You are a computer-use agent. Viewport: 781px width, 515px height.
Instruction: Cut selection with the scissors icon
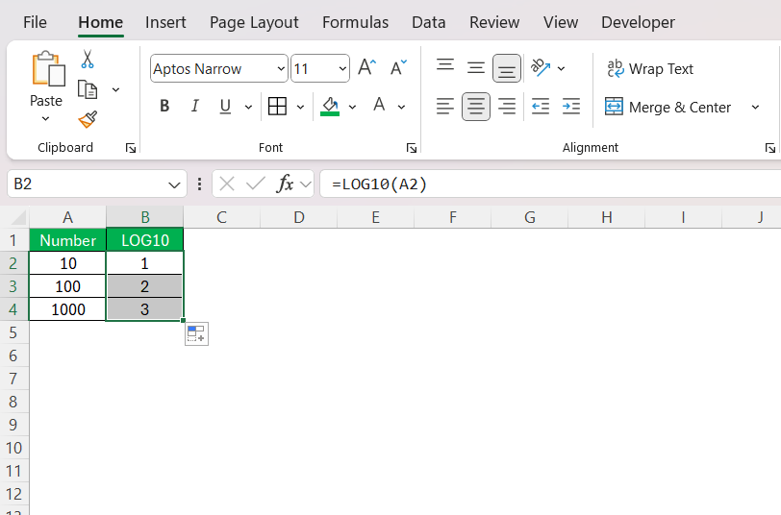[88, 60]
